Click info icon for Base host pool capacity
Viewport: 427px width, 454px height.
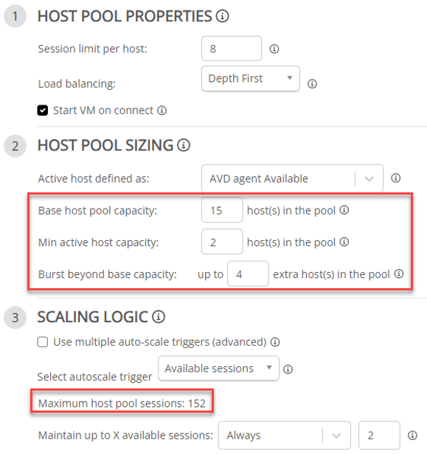pyautogui.click(x=344, y=210)
